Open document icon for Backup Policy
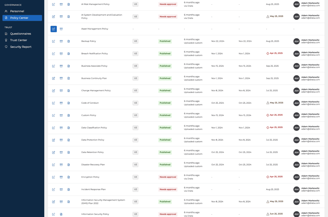This screenshot has width=328, height=217. click(69, 41)
